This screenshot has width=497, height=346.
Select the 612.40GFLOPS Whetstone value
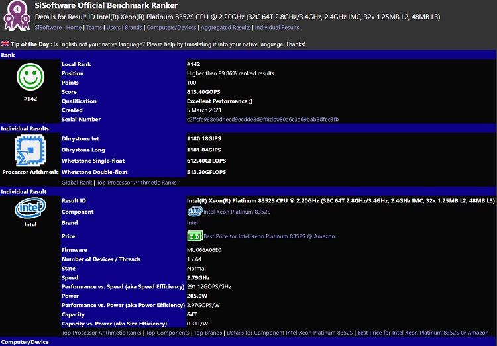(206, 161)
